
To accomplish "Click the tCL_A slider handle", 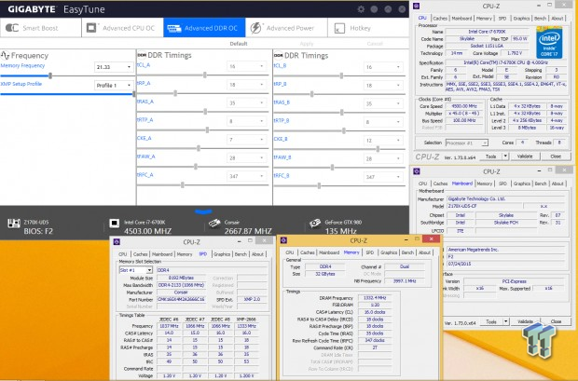I will point(204,75).
